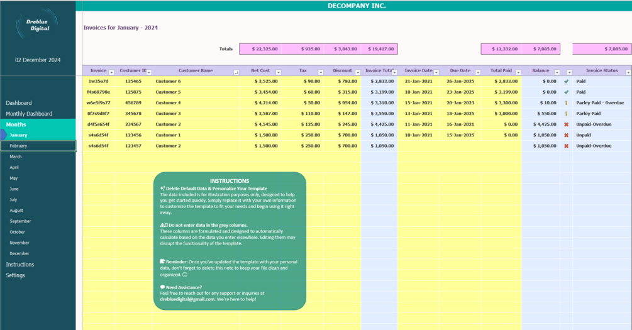
Task: Open the status icon column filter dropdown
Action: [x=570, y=72]
